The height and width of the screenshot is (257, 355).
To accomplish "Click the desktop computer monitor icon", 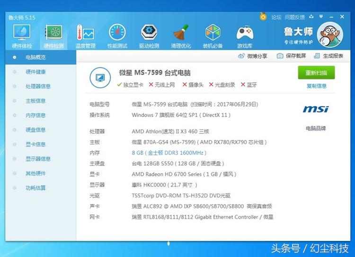I will 100,77.
